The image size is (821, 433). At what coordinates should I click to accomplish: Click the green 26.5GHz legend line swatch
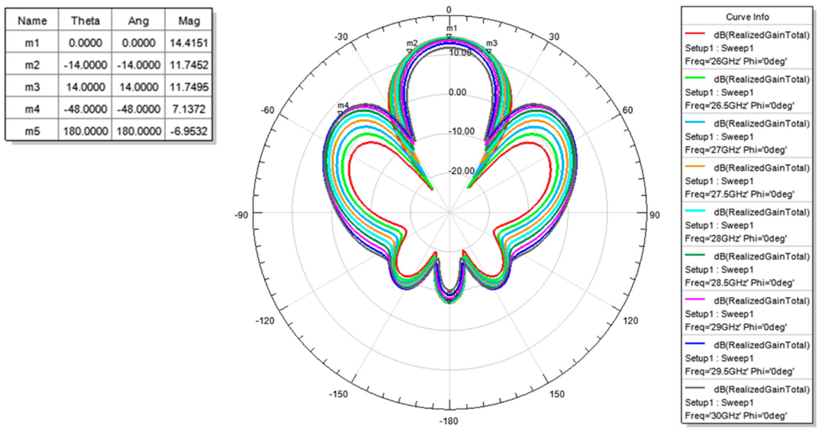[x=695, y=78]
